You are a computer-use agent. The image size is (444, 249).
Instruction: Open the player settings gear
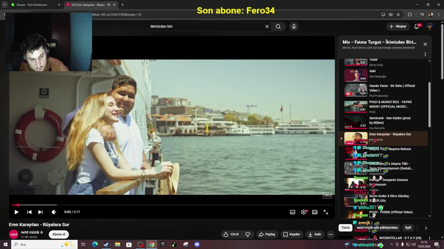304,212
